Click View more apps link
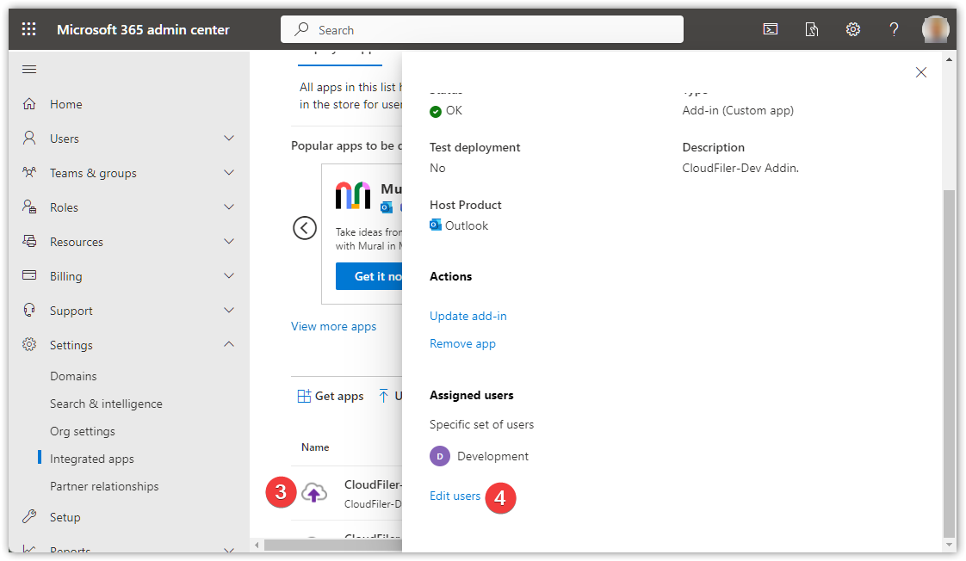Viewport: 966px width, 561px height. point(333,326)
